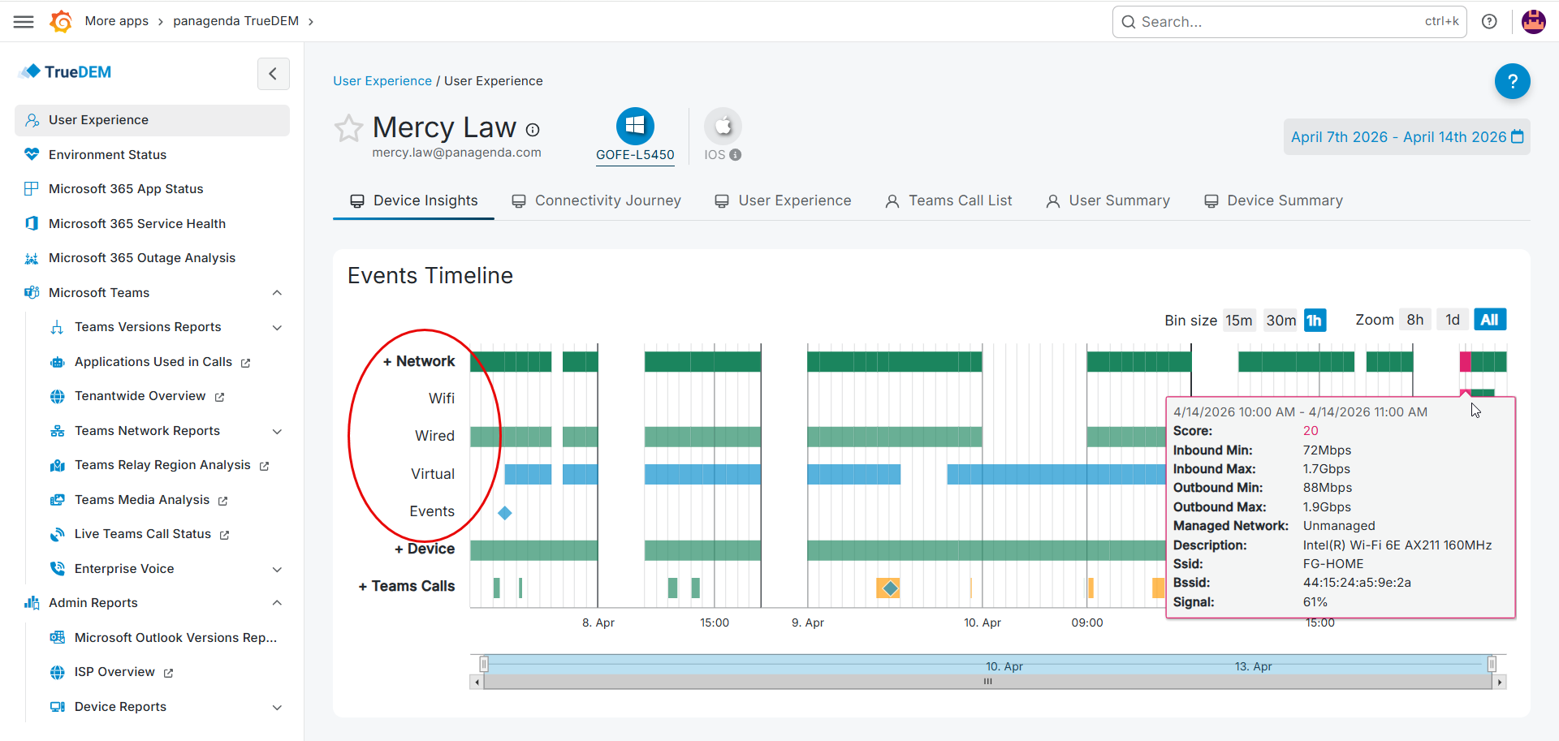Viewport: 1559px width, 741px height.
Task: Click the User Experience breadcrumb link
Action: pyautogui.click(x=382, y=81)
